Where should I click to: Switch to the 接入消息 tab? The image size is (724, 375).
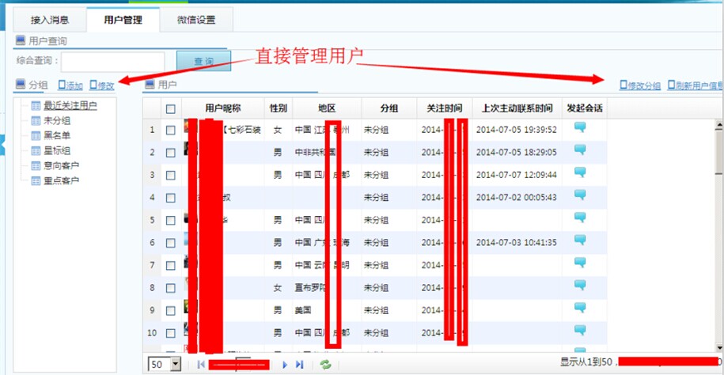49,19
